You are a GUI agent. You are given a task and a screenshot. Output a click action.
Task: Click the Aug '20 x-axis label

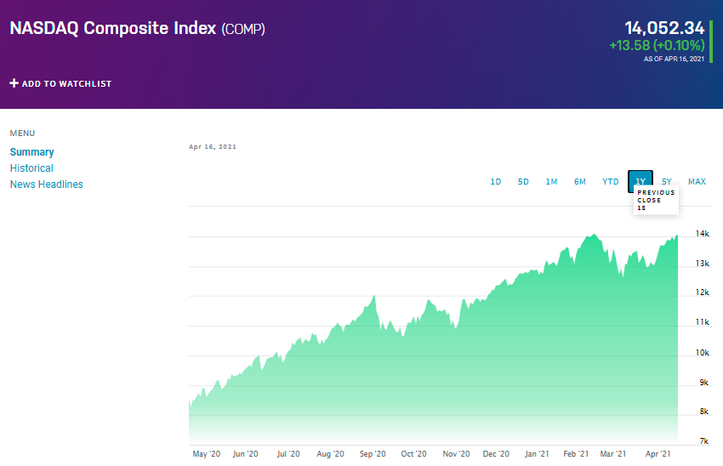click(x=330, y=454)
